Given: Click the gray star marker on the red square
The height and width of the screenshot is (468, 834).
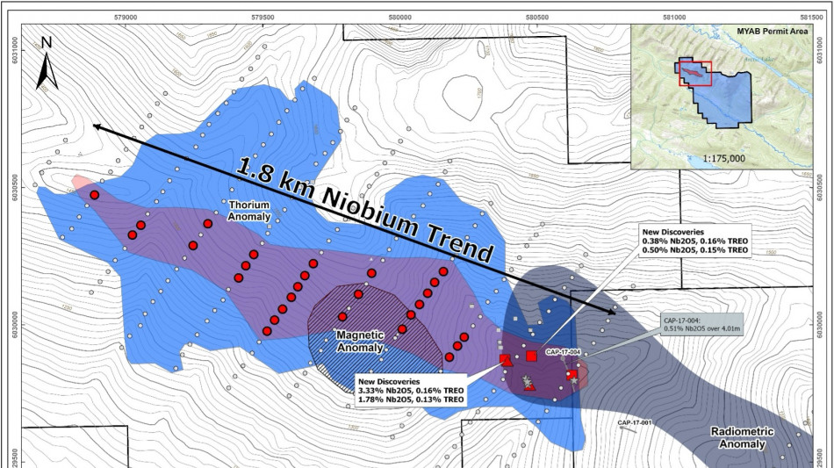Looking at the screenshot, I should tap(574, 379).
